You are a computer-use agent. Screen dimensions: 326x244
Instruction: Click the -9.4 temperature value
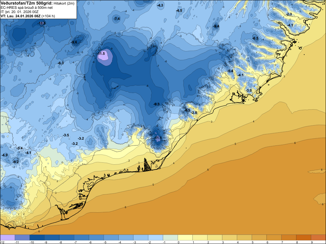pos(216,26)
